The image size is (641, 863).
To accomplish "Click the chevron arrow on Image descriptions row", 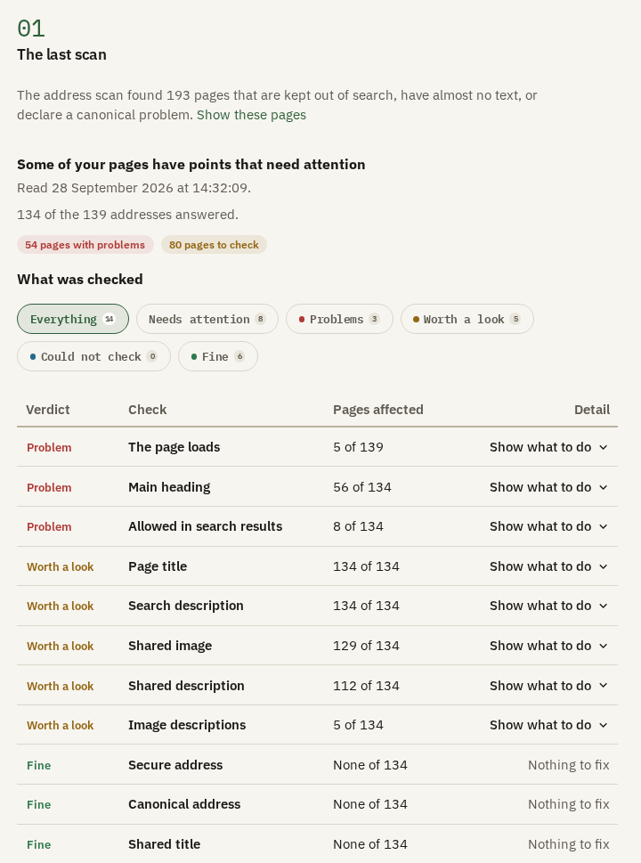I will point(603,726).
